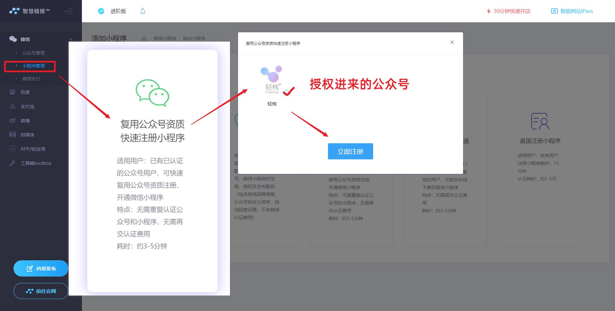Open the 30分钟快速开店 link

click(x=512, y=11)
